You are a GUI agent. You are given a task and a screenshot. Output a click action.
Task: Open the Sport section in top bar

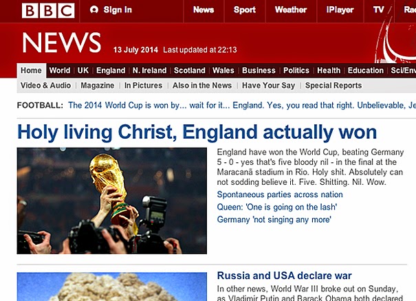(x=244, y=10)
